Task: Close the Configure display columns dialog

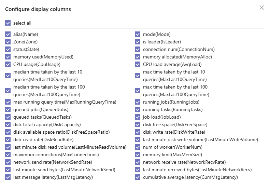Action: point(262,8)
